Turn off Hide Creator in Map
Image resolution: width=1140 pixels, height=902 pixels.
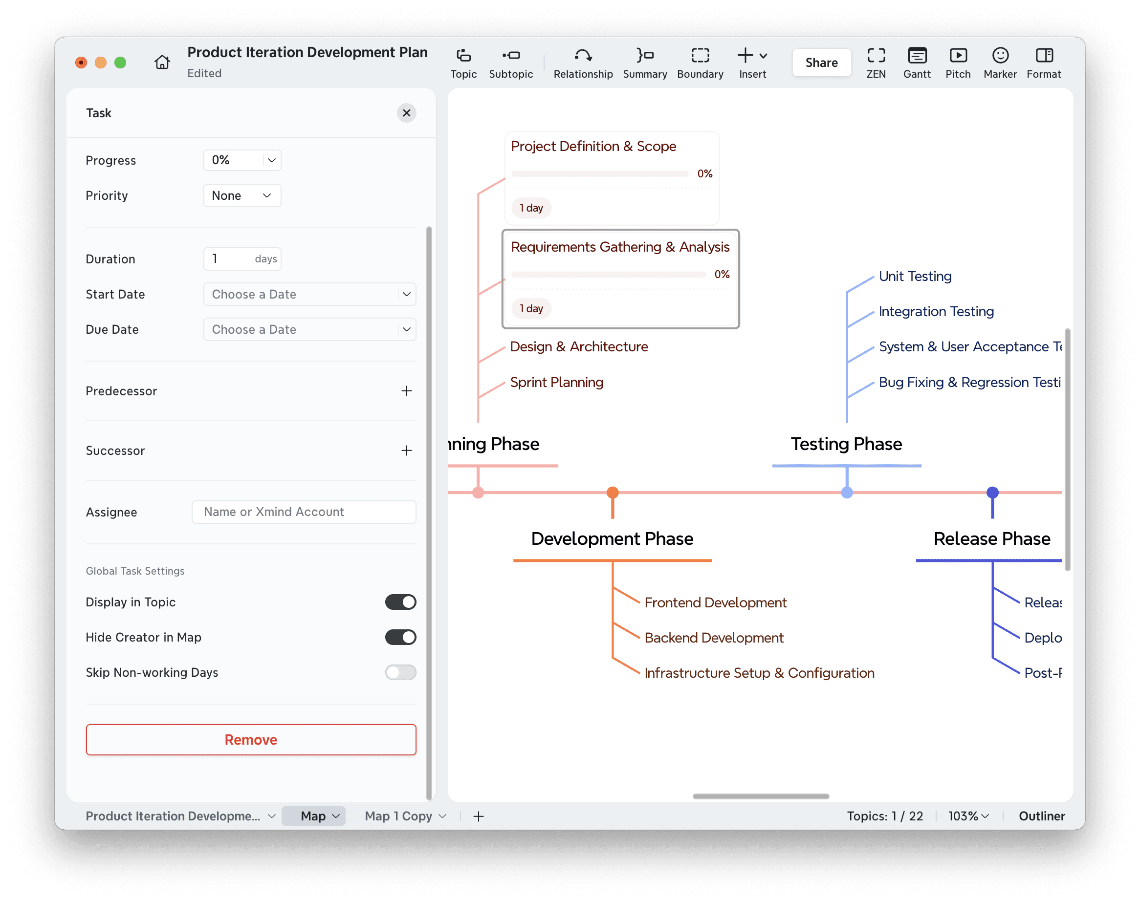click(400, 637)
